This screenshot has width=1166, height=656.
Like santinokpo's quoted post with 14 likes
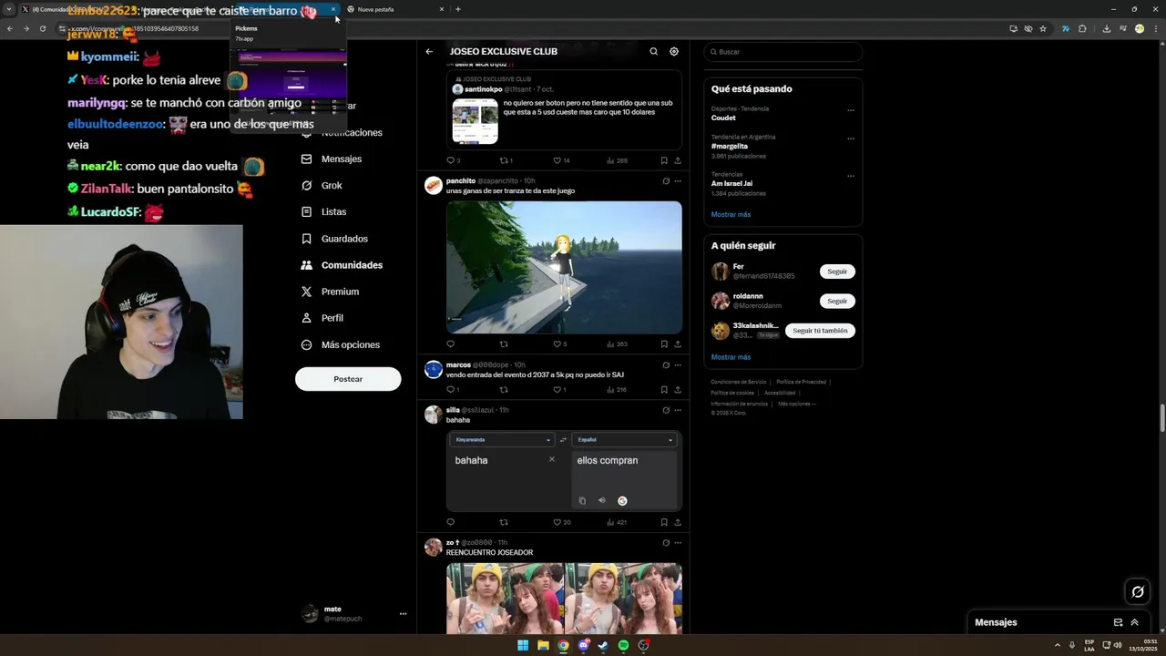click(562, 160)
